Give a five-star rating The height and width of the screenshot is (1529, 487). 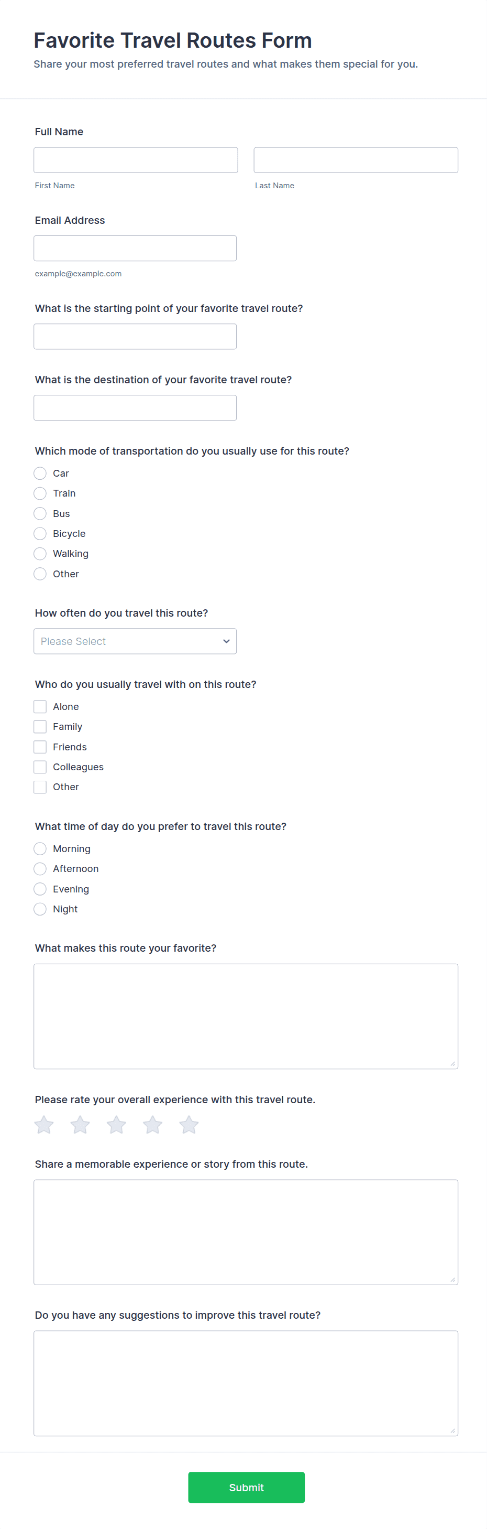pyautogui.click(x=189, y=1125)
